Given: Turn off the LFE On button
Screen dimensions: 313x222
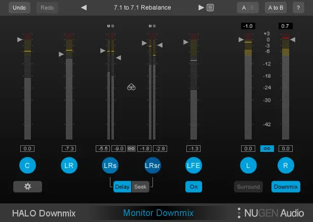Looking at the screenshot, I should (193, 187).
